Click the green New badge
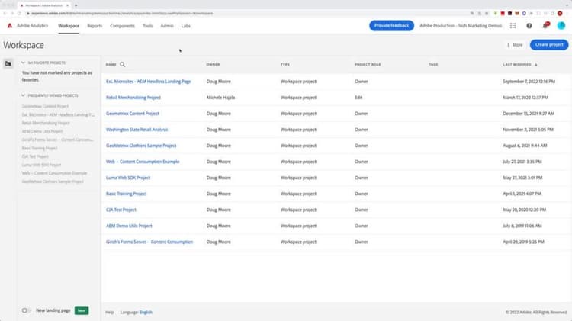 coord(82,310)
